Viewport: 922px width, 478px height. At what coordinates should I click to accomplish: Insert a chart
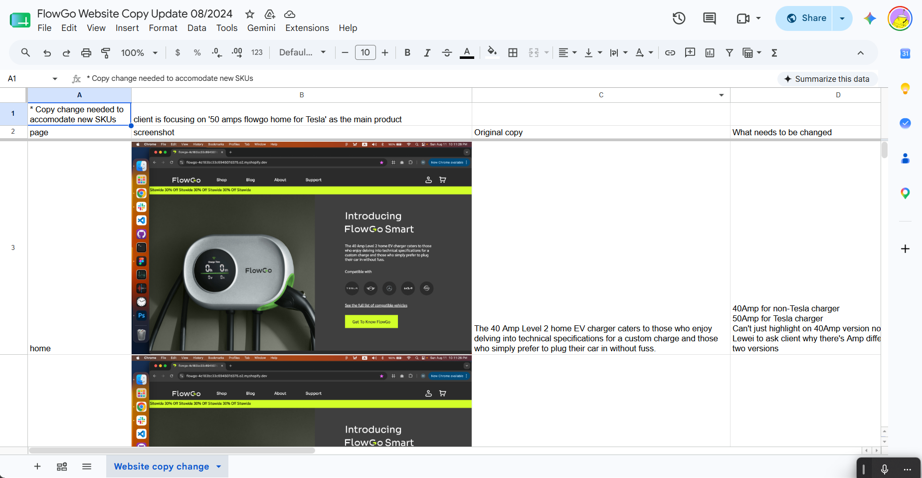click(x=710, y=52)
